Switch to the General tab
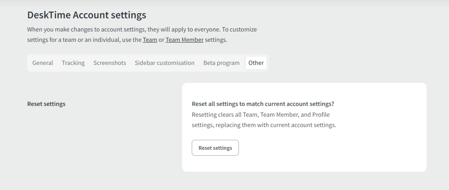This screenshot has width=449, height=190. pyautogui.click(x=43, y=63)
